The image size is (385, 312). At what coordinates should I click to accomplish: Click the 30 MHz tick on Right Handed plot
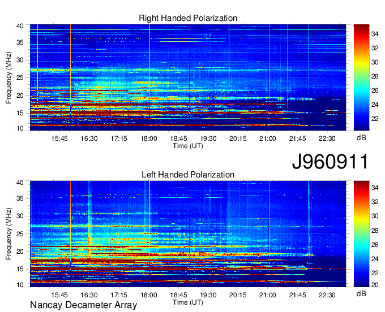pos(20,60)
